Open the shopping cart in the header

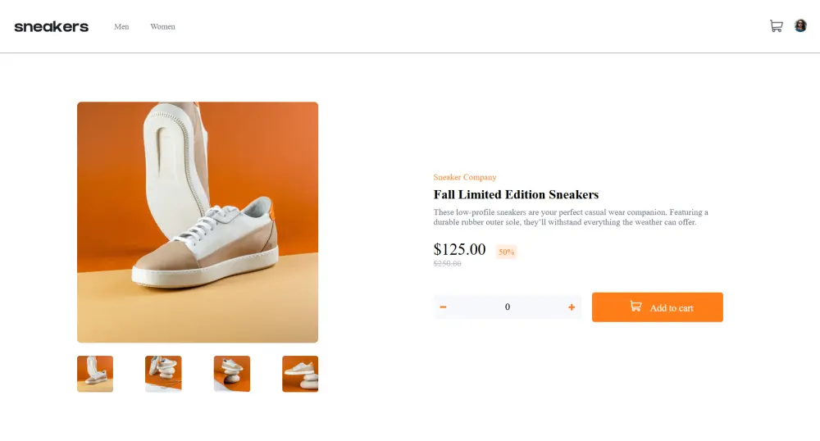tap(776, 26)
